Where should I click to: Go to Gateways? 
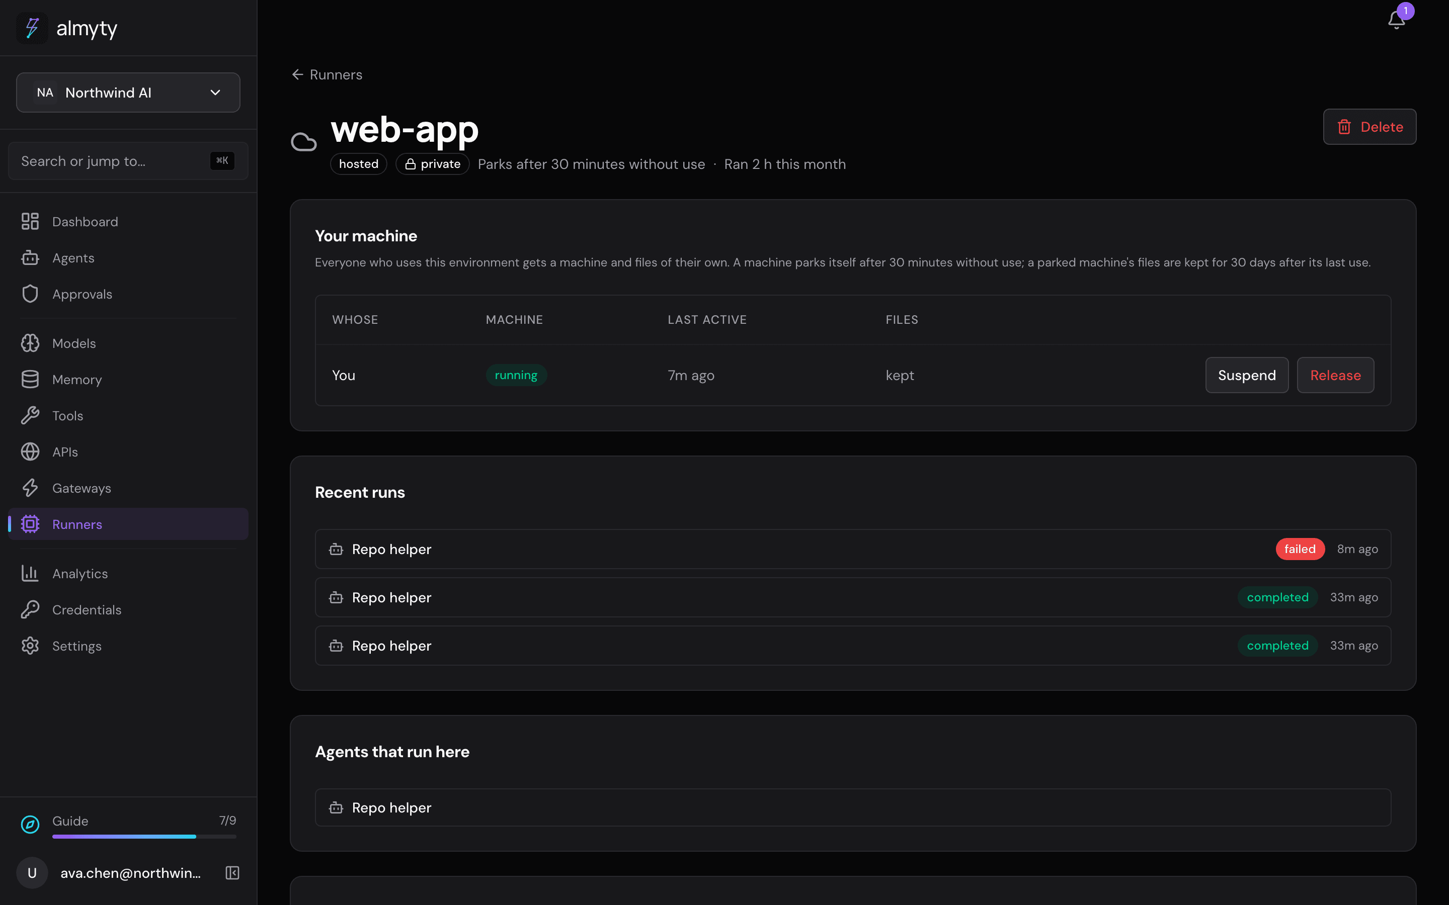tap(128, 488)
